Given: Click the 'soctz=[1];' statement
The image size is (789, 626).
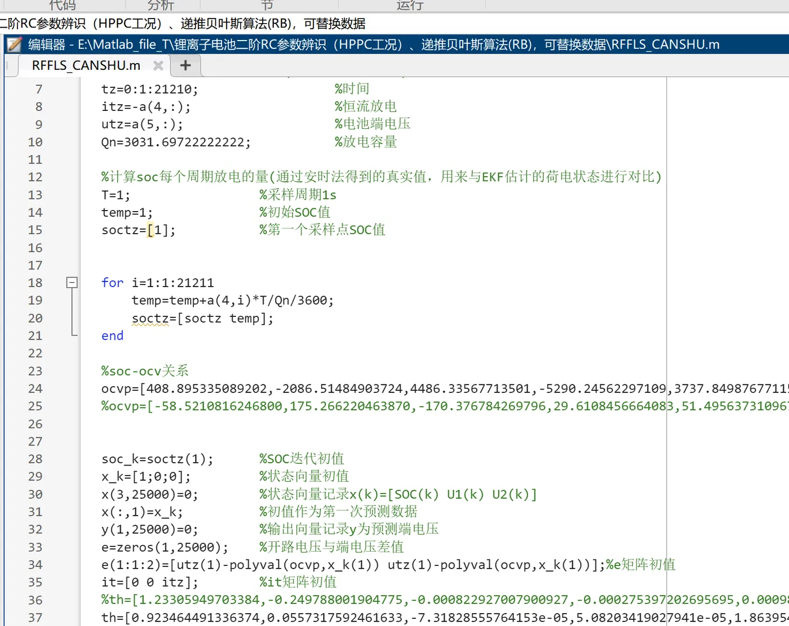Looking at the screenshot, I should [138, 230].
